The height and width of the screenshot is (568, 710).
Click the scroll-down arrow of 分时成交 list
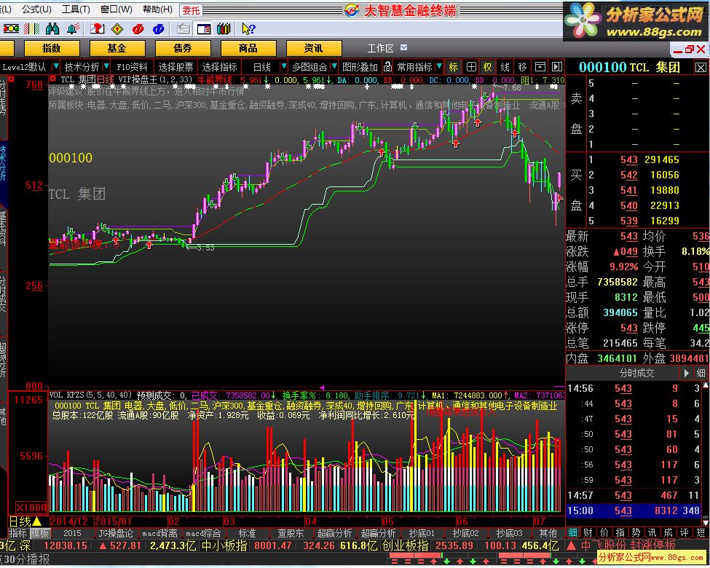(x=706, y=522)
